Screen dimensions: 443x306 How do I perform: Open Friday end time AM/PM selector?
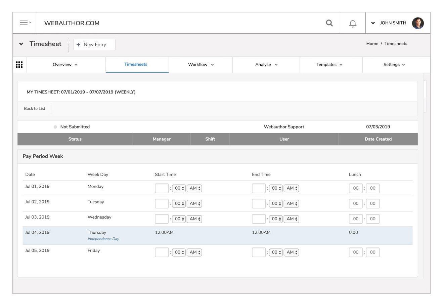pos(291,252)
